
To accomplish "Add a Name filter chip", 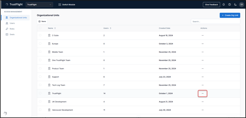I will (42, 21).
